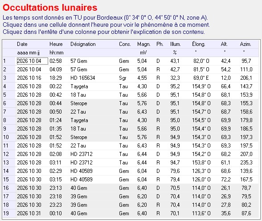Click altitude value 72,2
Viewport: 262px width, 221px height.
click(226, 180)
